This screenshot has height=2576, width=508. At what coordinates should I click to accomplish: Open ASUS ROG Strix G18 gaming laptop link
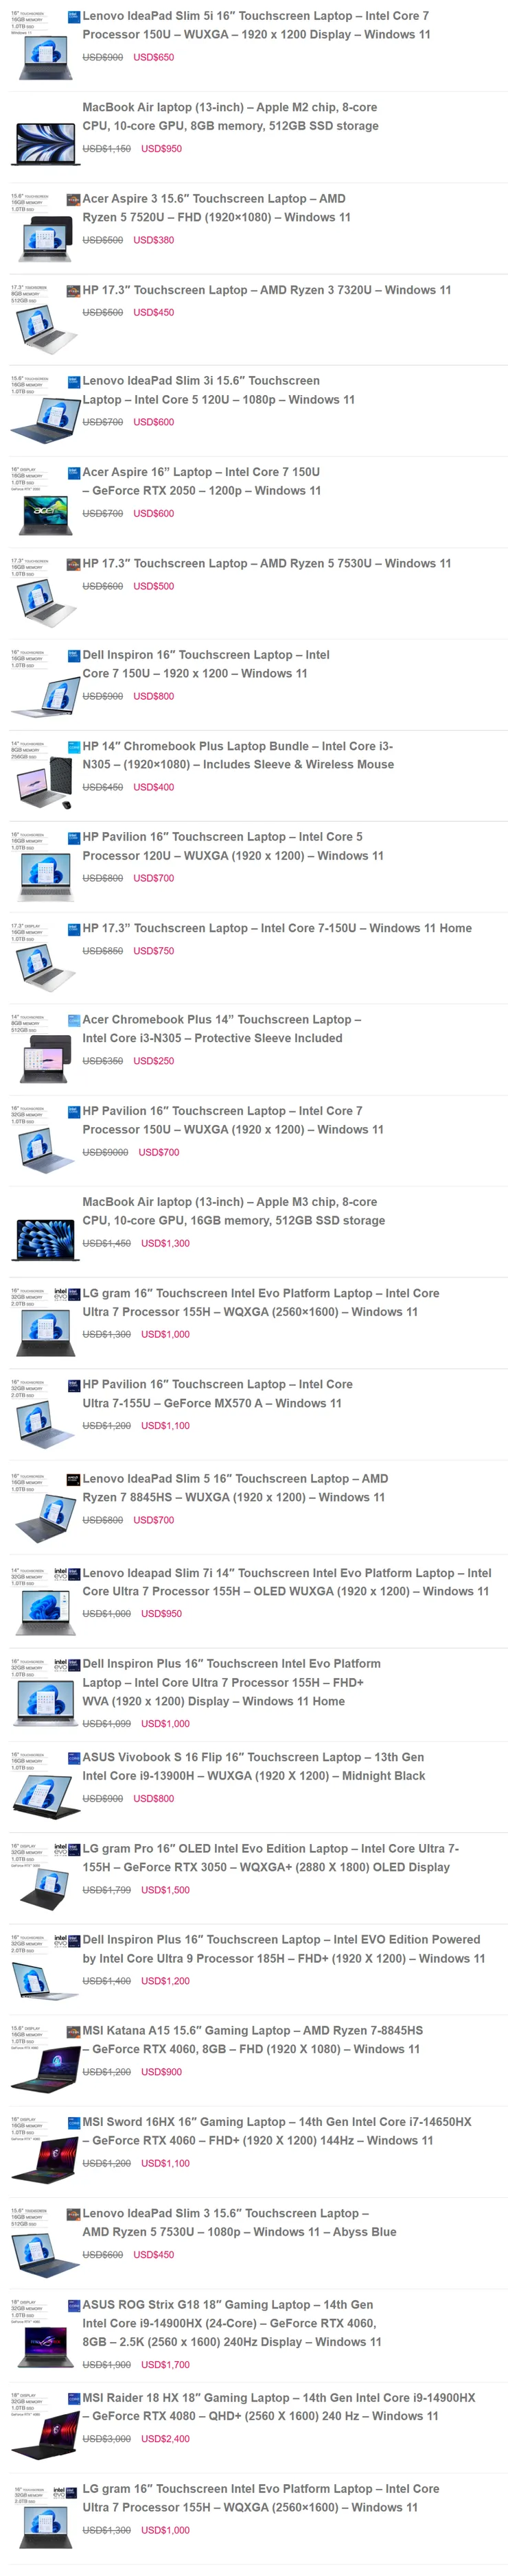point(232,2322)
